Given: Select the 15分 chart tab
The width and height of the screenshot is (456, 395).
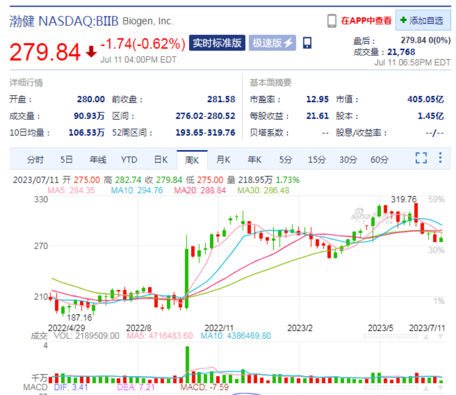Looking at the screenshot, I should [x=317, y=160].
